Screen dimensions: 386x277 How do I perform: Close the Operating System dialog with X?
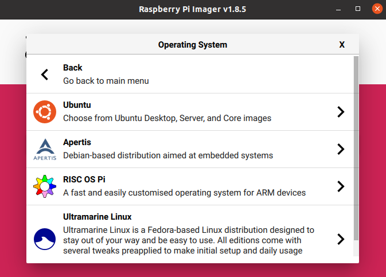pos(342,45)
